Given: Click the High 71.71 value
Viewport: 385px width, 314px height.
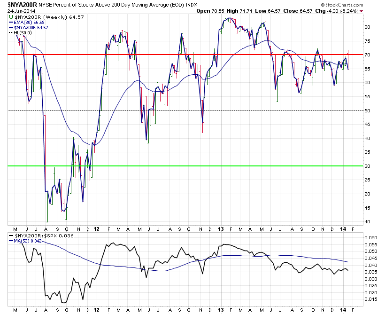Looking at the screenshot, I should coord(239,11).
